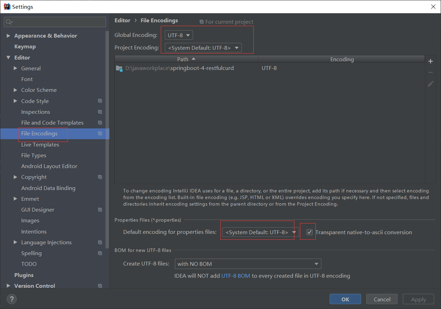Expand the Copyright node

pyautogui.click(x=15, y=177)
